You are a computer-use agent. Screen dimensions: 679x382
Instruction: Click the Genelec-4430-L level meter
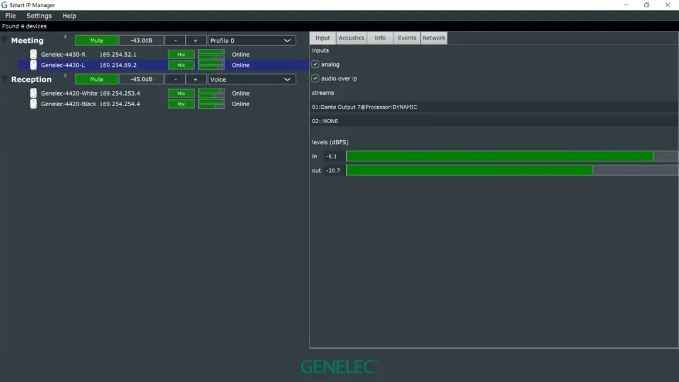pyautogui.click(x=211, y=65)
